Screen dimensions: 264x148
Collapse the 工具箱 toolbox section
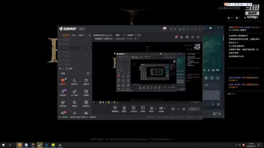coord(88,73)
